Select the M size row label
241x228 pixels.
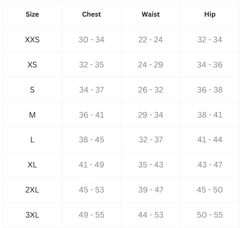pos(32,115)
